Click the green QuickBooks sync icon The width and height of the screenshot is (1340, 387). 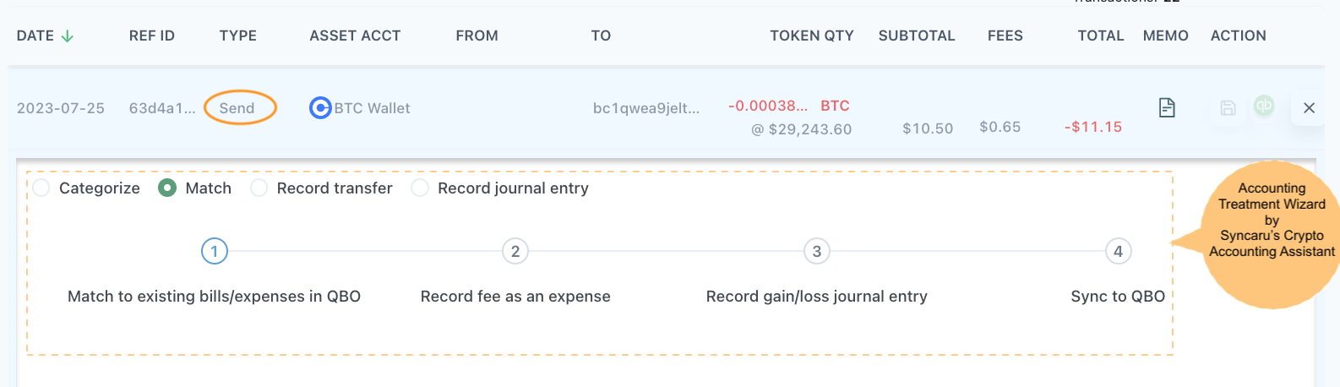point(1264,106)
